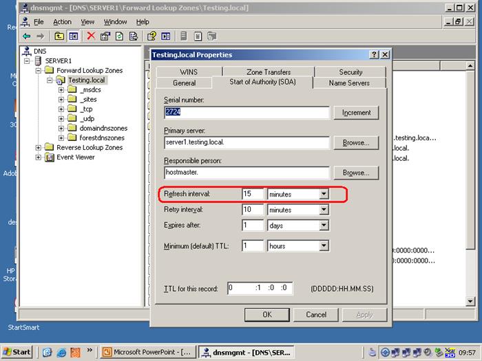The height and width of the screenshot is (361, 482).
Task: Click the TTL for this record field
Action: [x=260, y=288]
